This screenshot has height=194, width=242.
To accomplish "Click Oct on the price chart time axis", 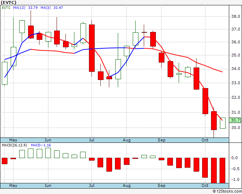I will point(205,140).
